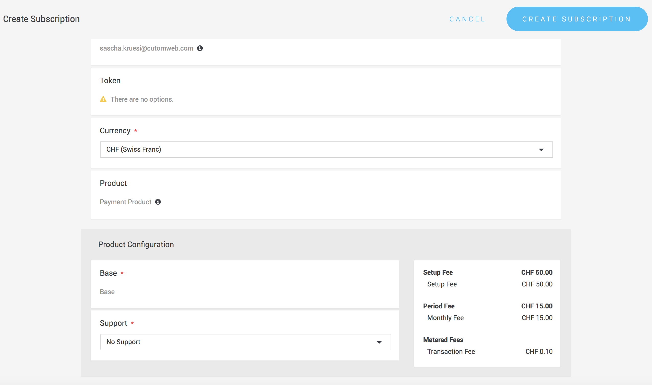Click the red asterisk next to Support
The width and height of the screenshot is (652, 385).
132,323
